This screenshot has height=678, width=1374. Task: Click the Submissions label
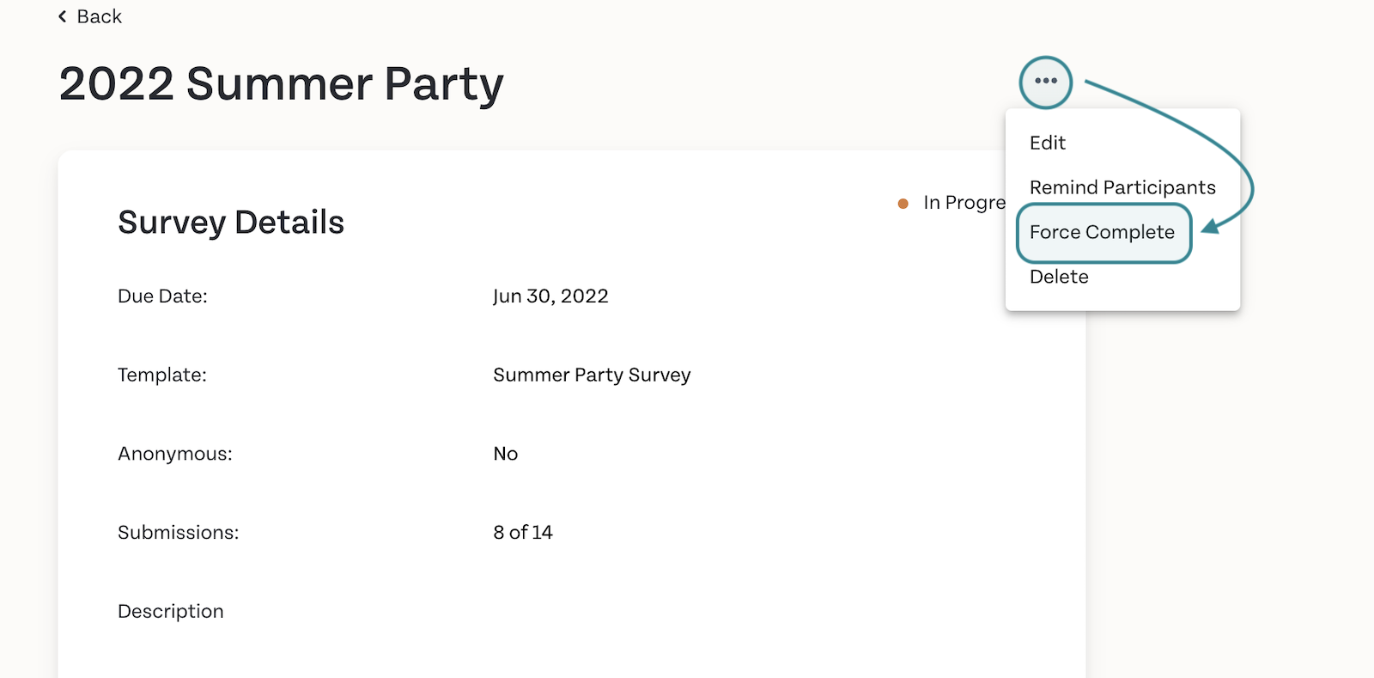[178, 533]
